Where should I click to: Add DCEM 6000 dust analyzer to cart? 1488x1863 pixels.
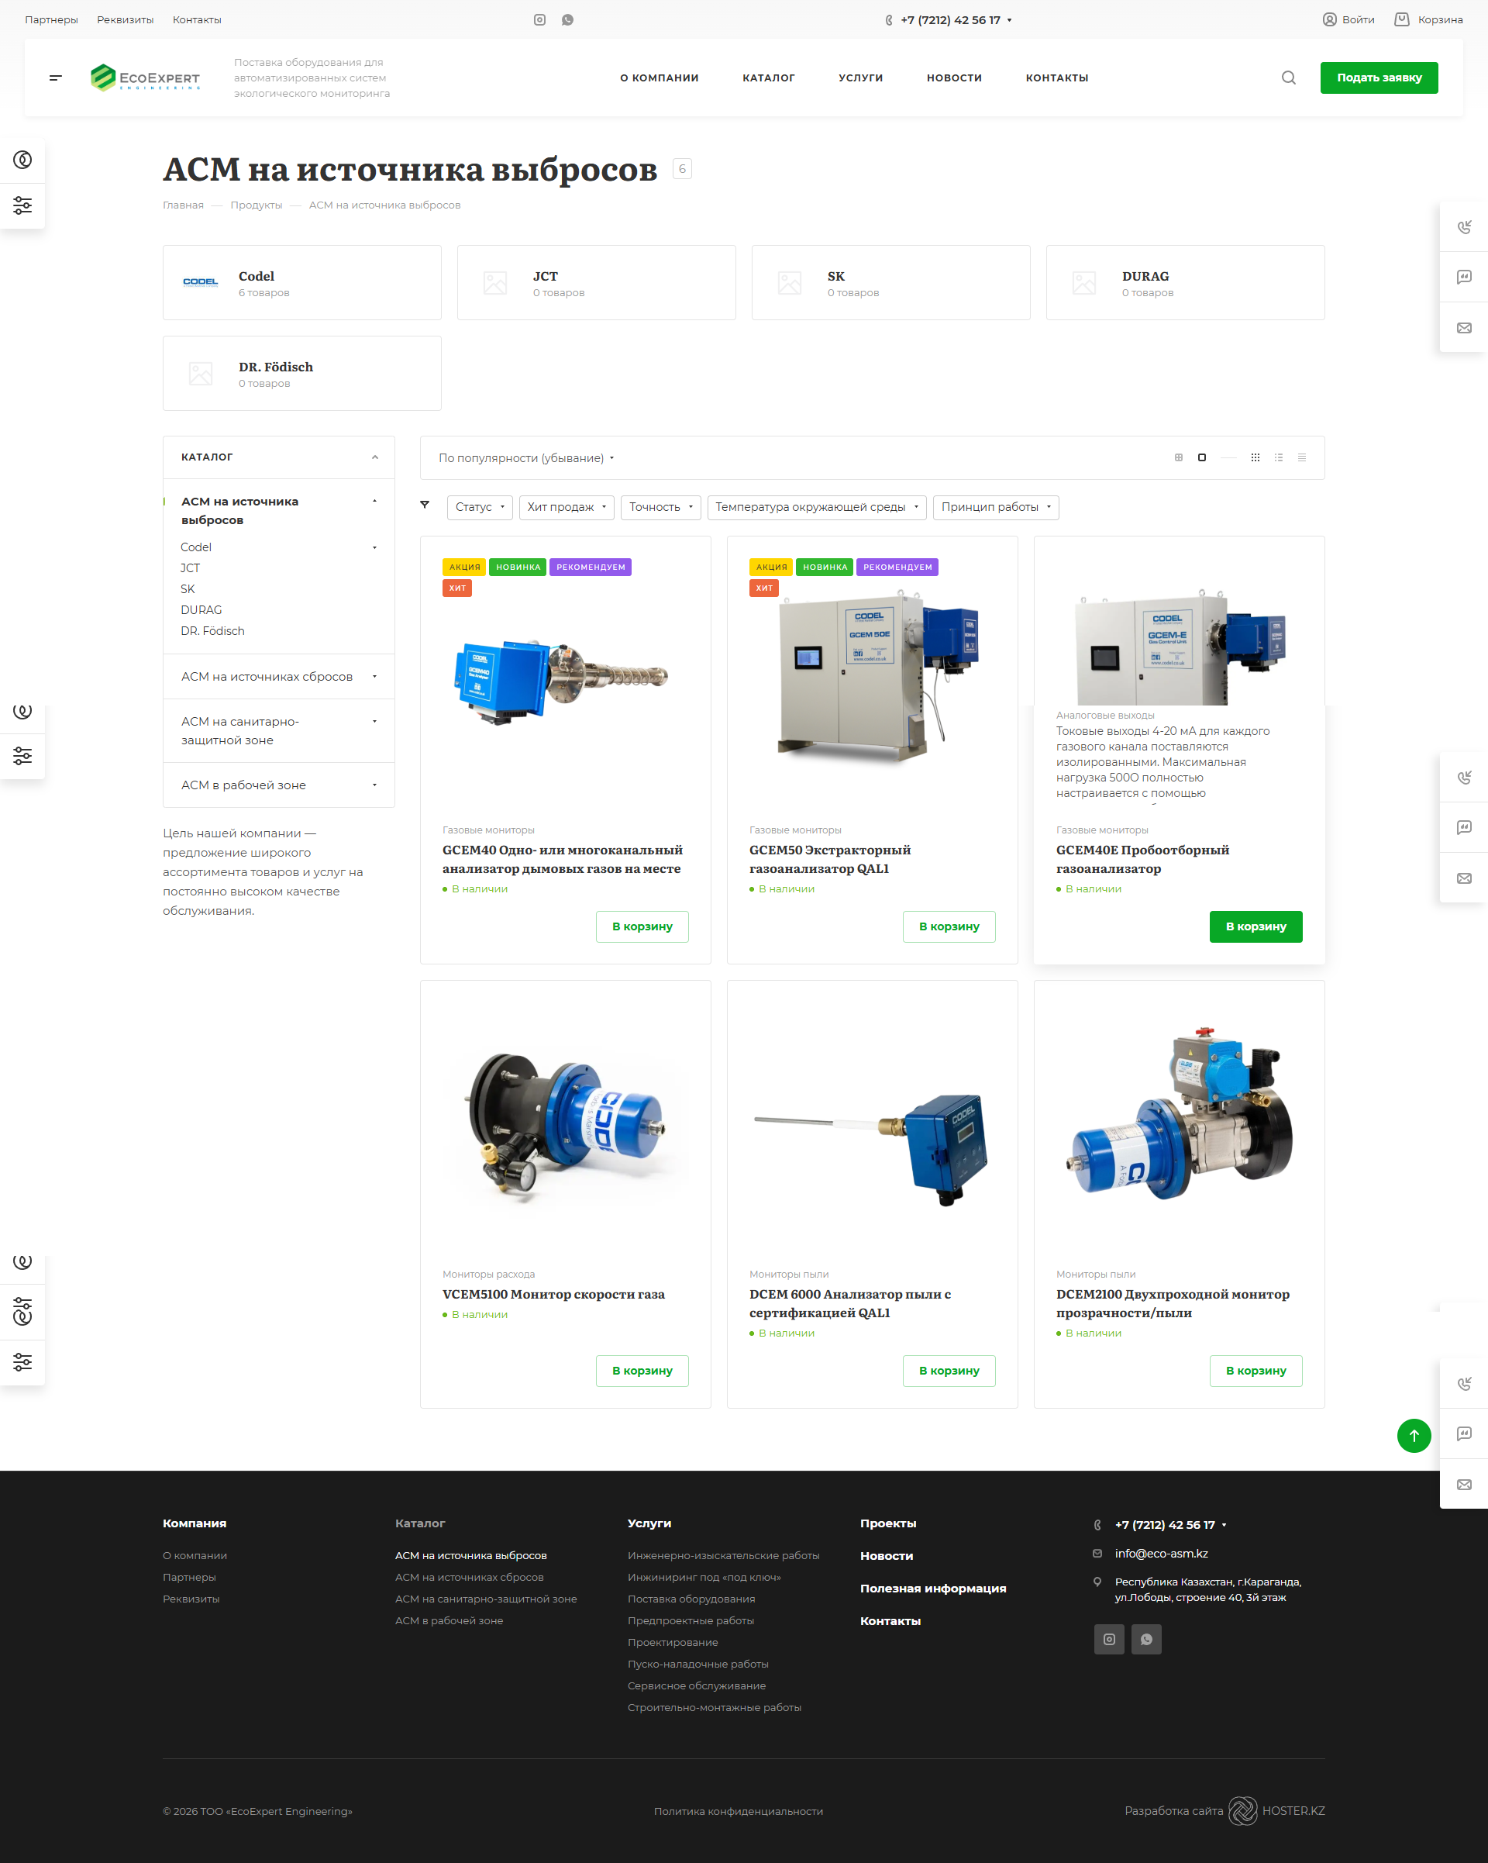coord(949,1371)
